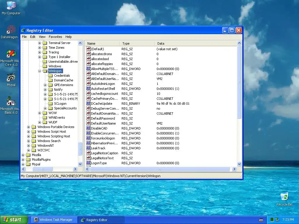Image resolution: width=299 pixels, height=224 pixels.
Task: Select the MozillaPlugins tree key
Action: (x=41, y=160)
